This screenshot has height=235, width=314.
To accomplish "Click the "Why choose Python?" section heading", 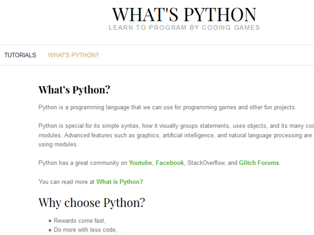I will [x=92, y=203].
